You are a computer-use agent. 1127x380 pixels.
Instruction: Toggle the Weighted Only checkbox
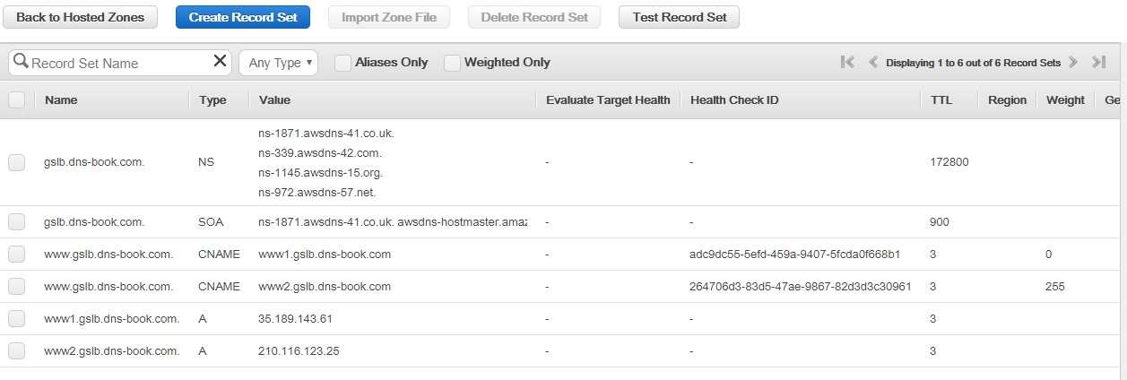coord(452,63)
